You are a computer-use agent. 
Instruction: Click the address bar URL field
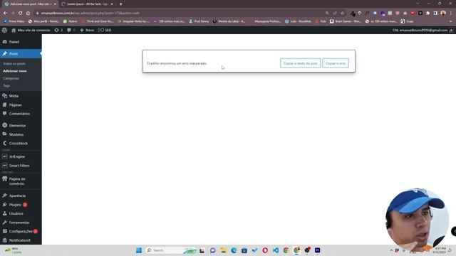coord(180,13)
